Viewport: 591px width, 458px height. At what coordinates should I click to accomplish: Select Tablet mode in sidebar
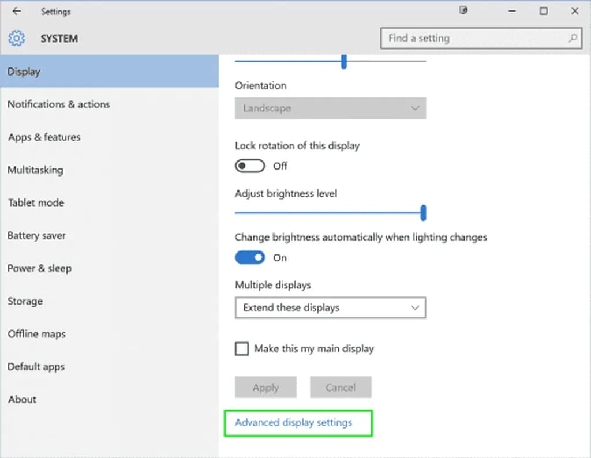[x=36, y=203]
